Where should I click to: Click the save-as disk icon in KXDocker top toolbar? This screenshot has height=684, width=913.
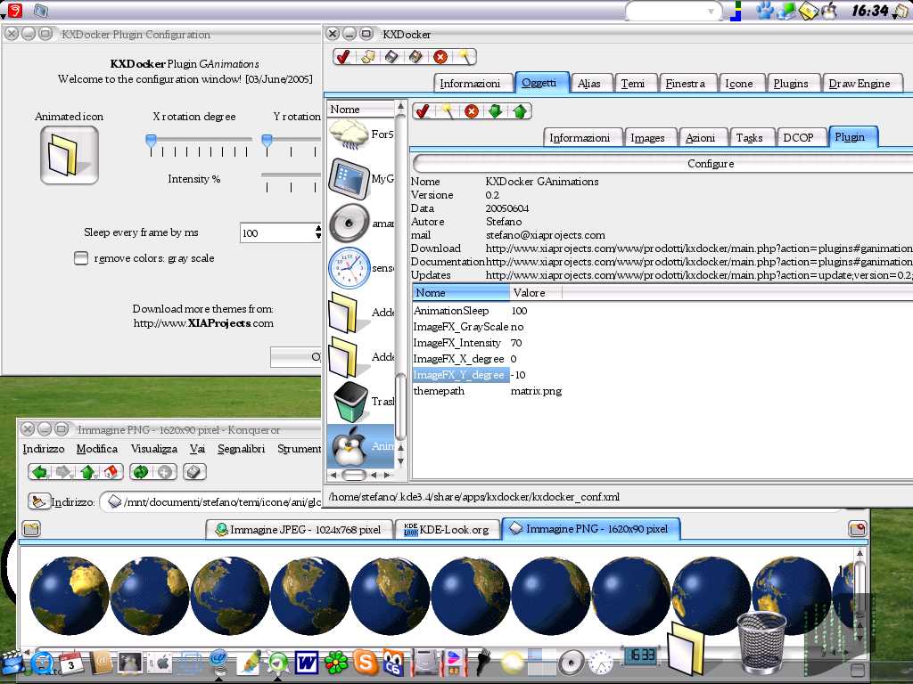click(x=415, y=56)
